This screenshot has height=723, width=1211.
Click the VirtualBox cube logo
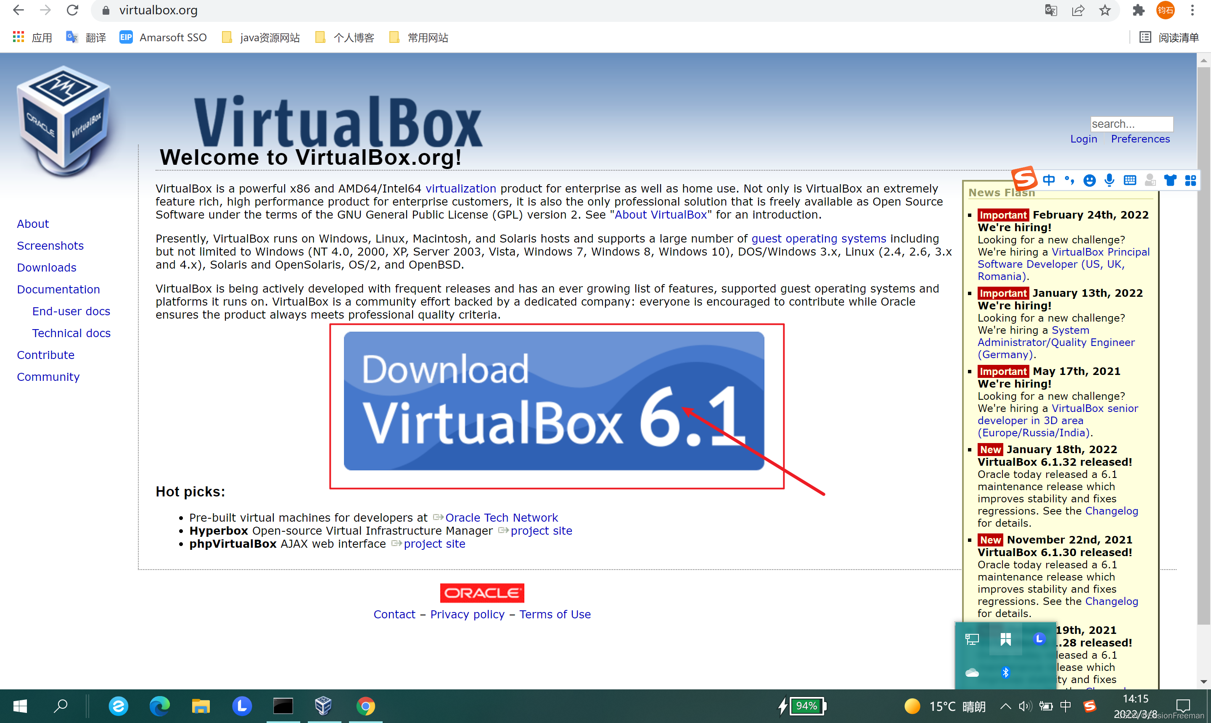[x=63, y=122]
